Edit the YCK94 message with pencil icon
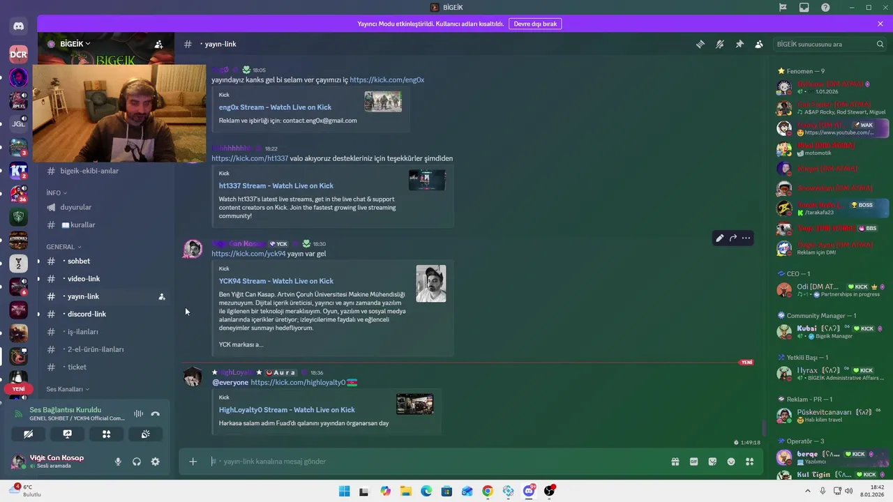Screen dimensions: 893x502 pos(719,238)
